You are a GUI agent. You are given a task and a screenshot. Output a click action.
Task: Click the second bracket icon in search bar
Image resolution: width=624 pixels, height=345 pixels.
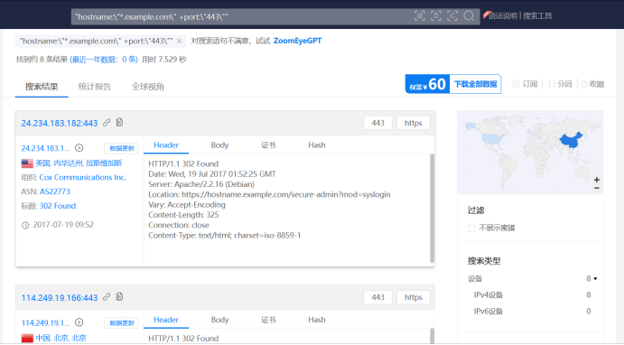436,16
